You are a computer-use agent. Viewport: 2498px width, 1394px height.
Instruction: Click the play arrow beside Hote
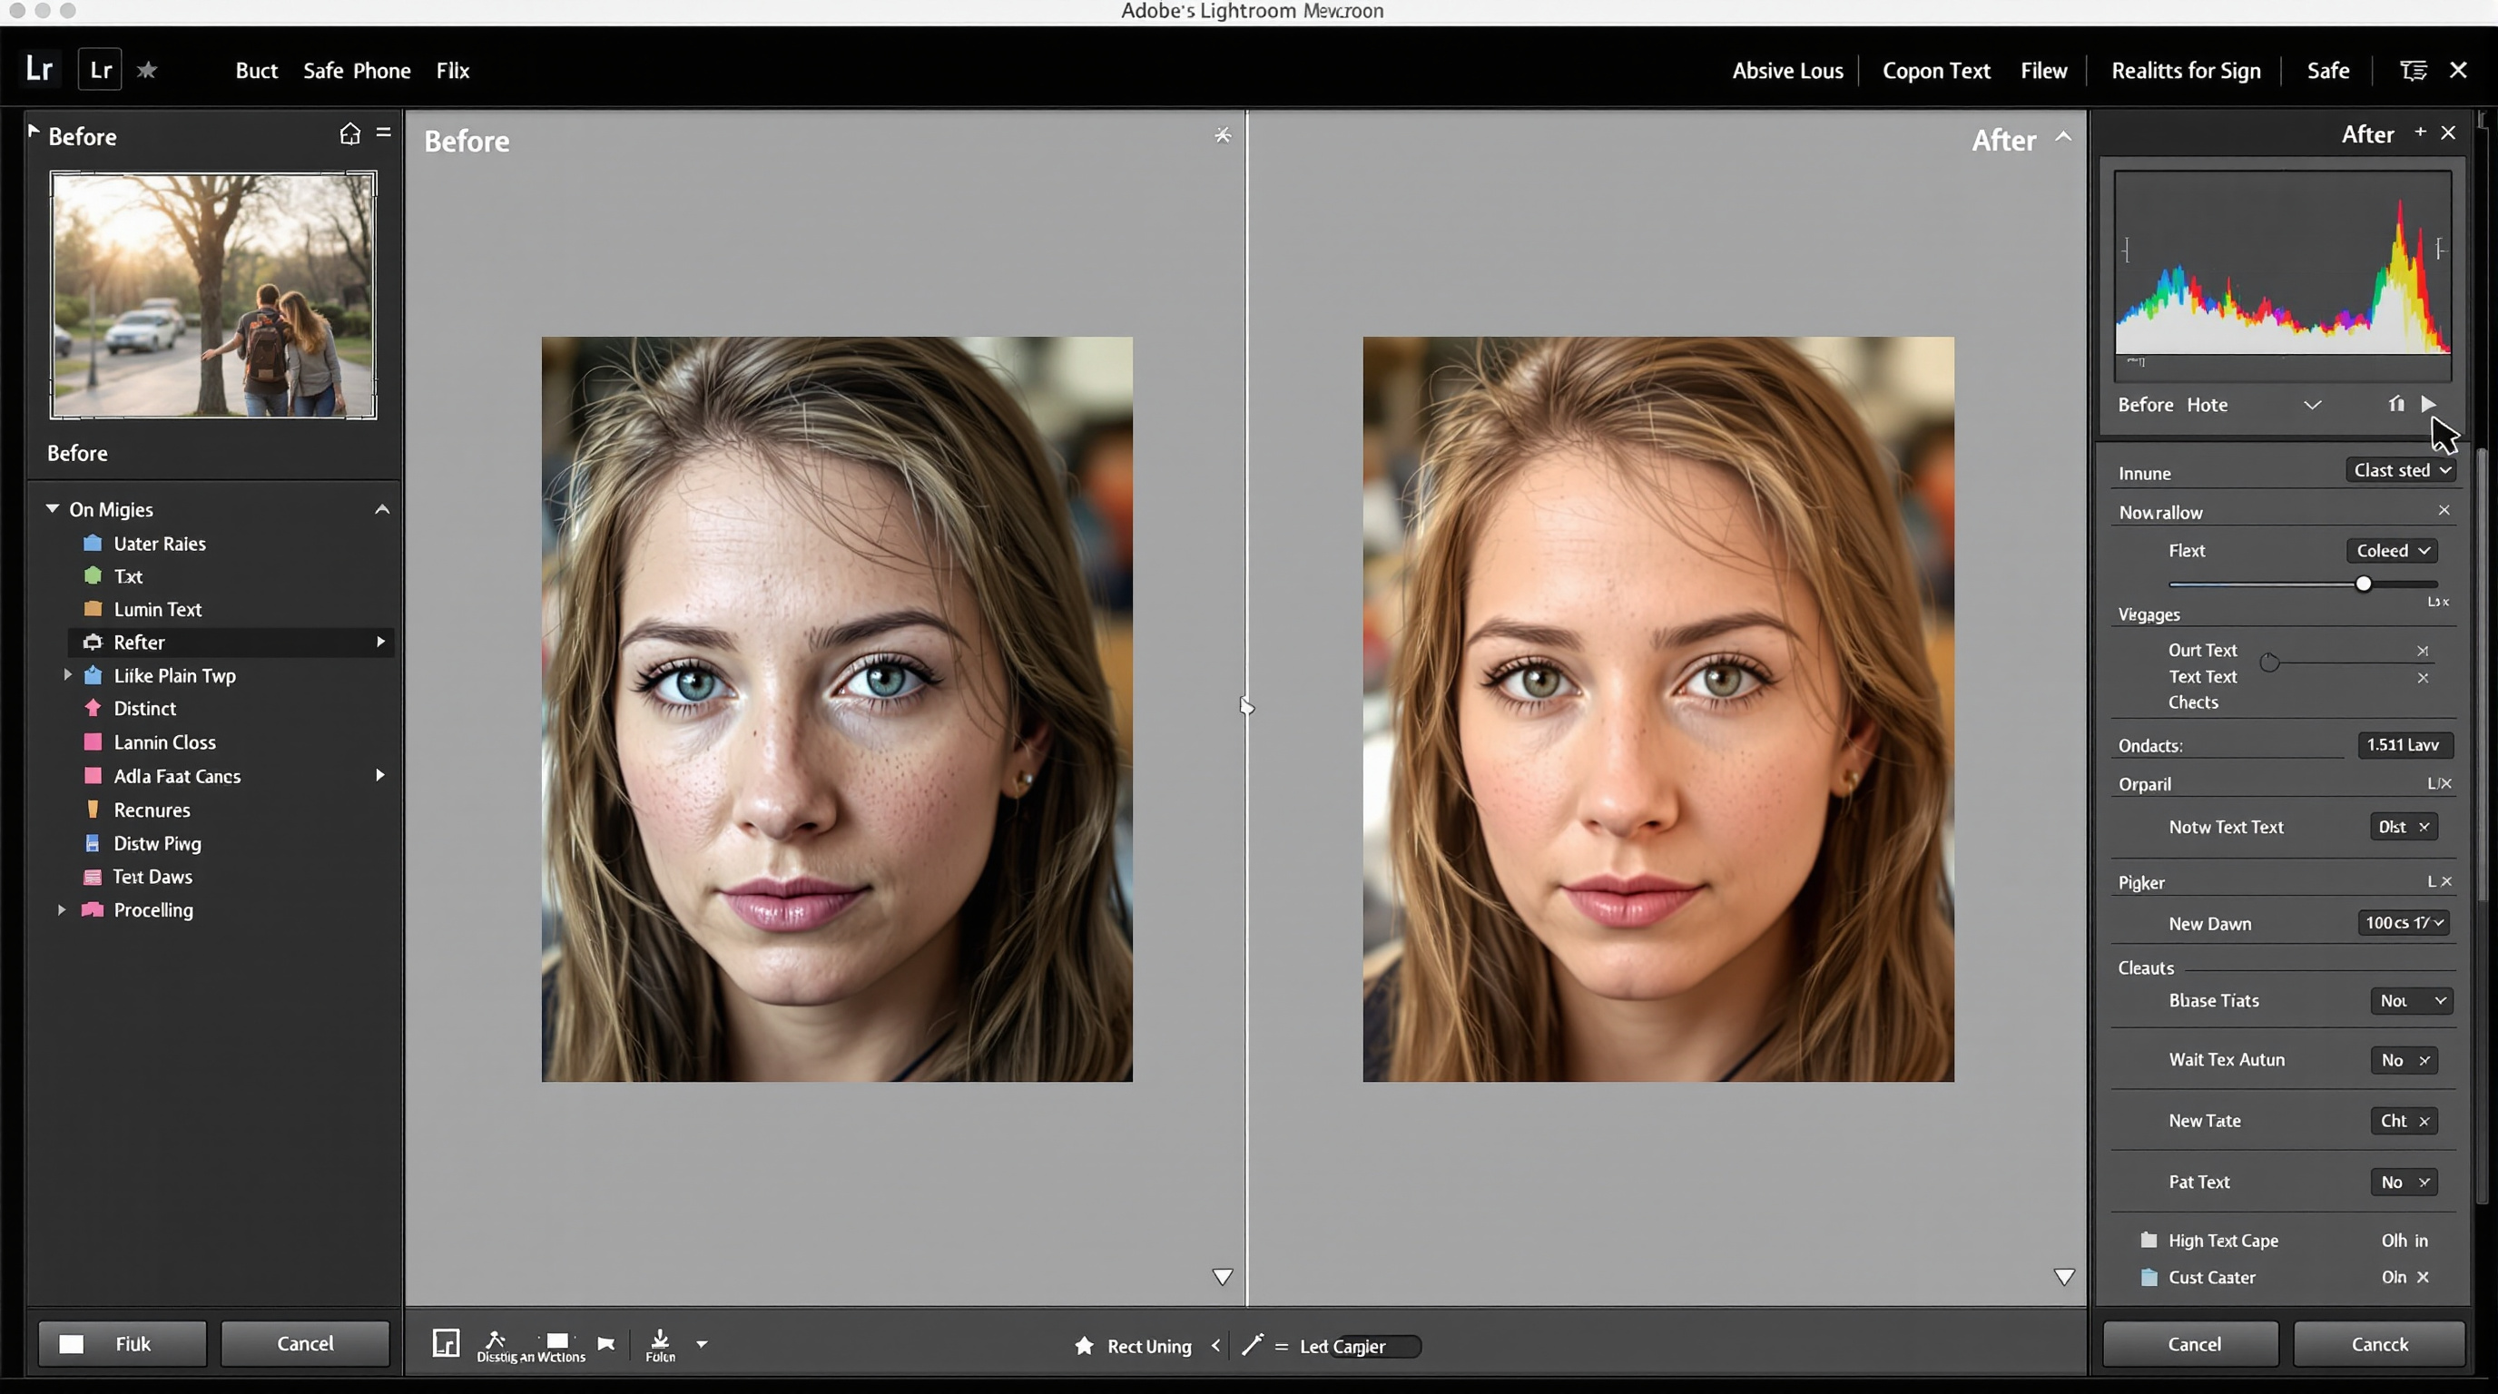(x=2428, y=404)
